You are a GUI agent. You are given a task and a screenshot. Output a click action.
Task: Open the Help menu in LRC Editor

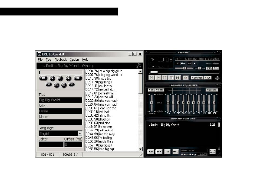tap(85, 60)
